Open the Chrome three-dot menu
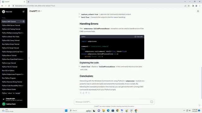 pos(200,6)
